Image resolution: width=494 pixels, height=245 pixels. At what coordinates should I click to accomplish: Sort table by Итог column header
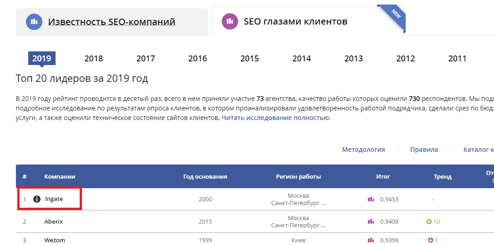[x=383, y=177]
